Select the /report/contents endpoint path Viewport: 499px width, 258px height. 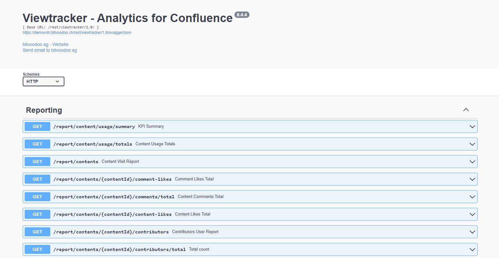point(76,162)
